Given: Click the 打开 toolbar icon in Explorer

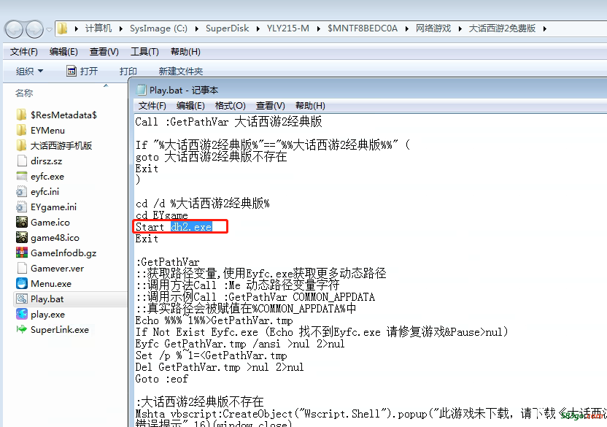Looking at the screenshot, I should pos(71,71).
